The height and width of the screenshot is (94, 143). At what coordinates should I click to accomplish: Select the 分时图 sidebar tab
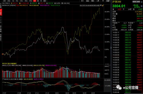(x=1, y=5)
